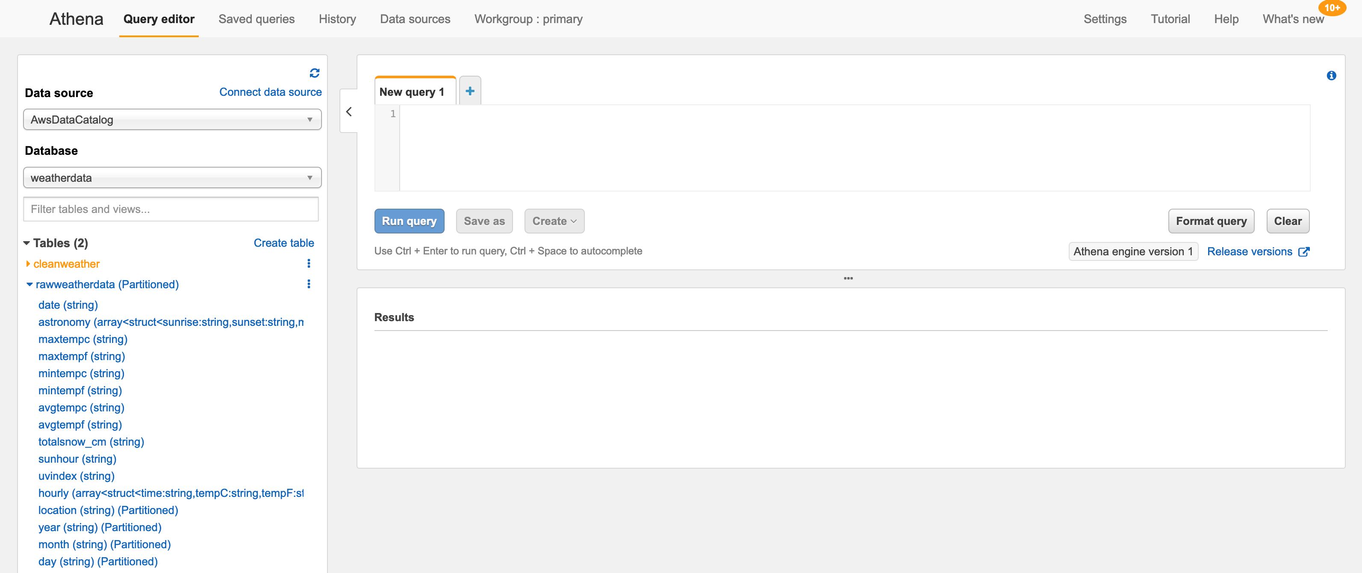The image size is (1362, 573).
Task: Expand the cleanweather table columns
Action: pyautogui.click(x=28, y=263)
